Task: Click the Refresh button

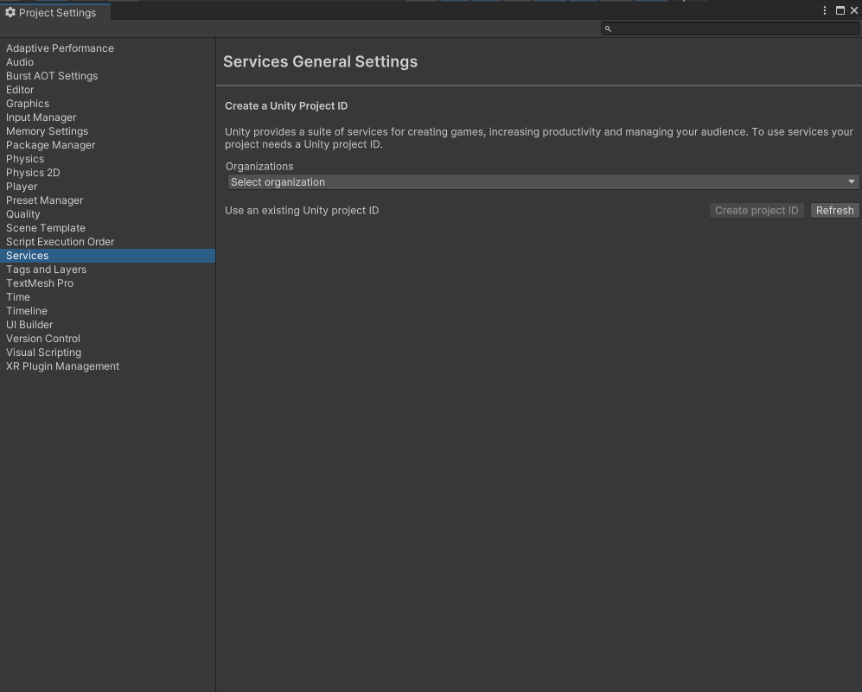Action: 834,210
